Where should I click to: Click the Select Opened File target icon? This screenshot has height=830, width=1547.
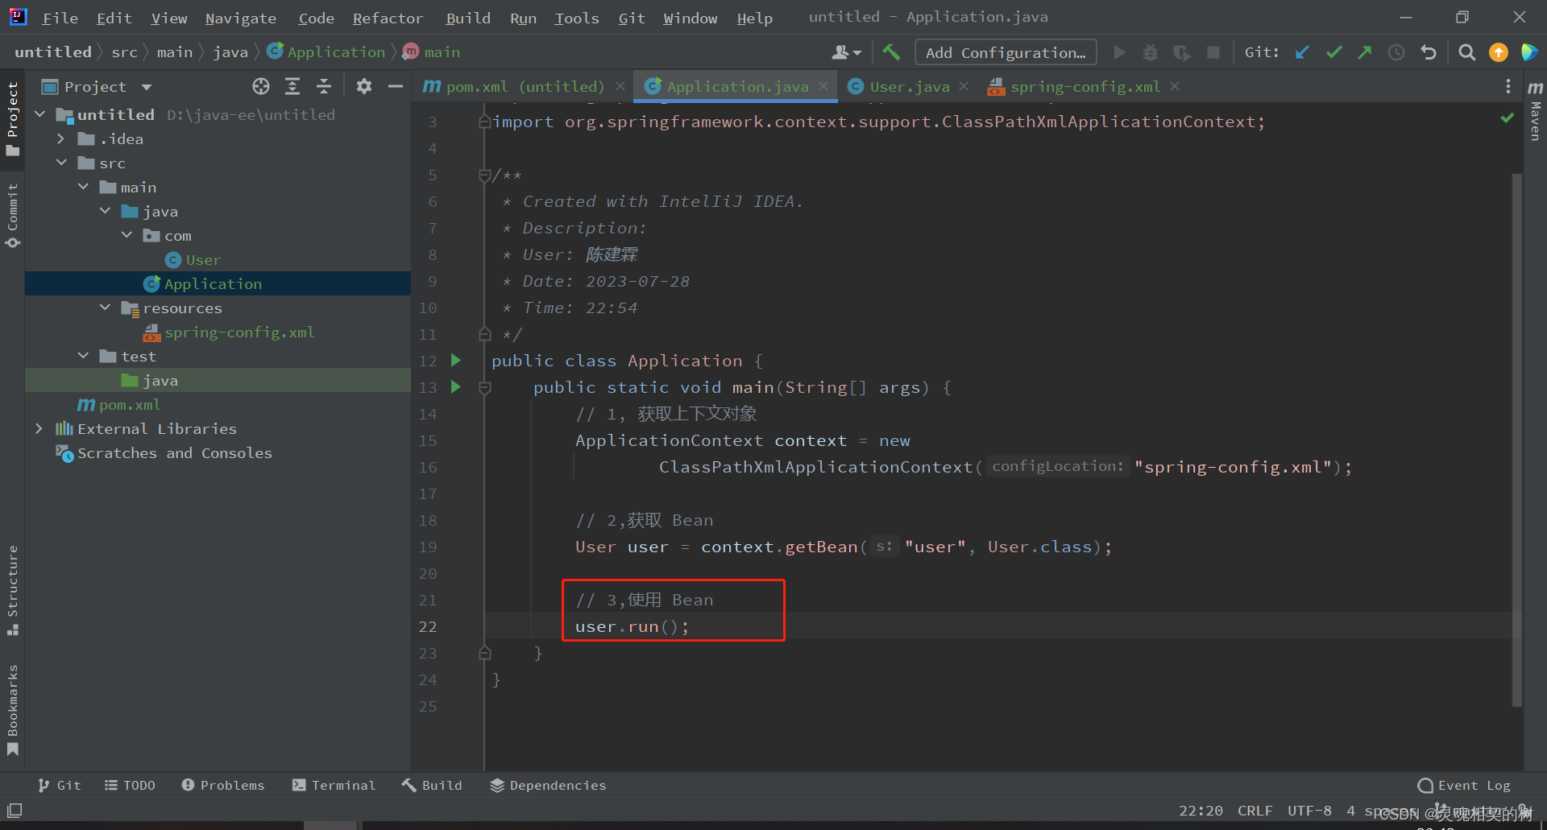[261, 86]
